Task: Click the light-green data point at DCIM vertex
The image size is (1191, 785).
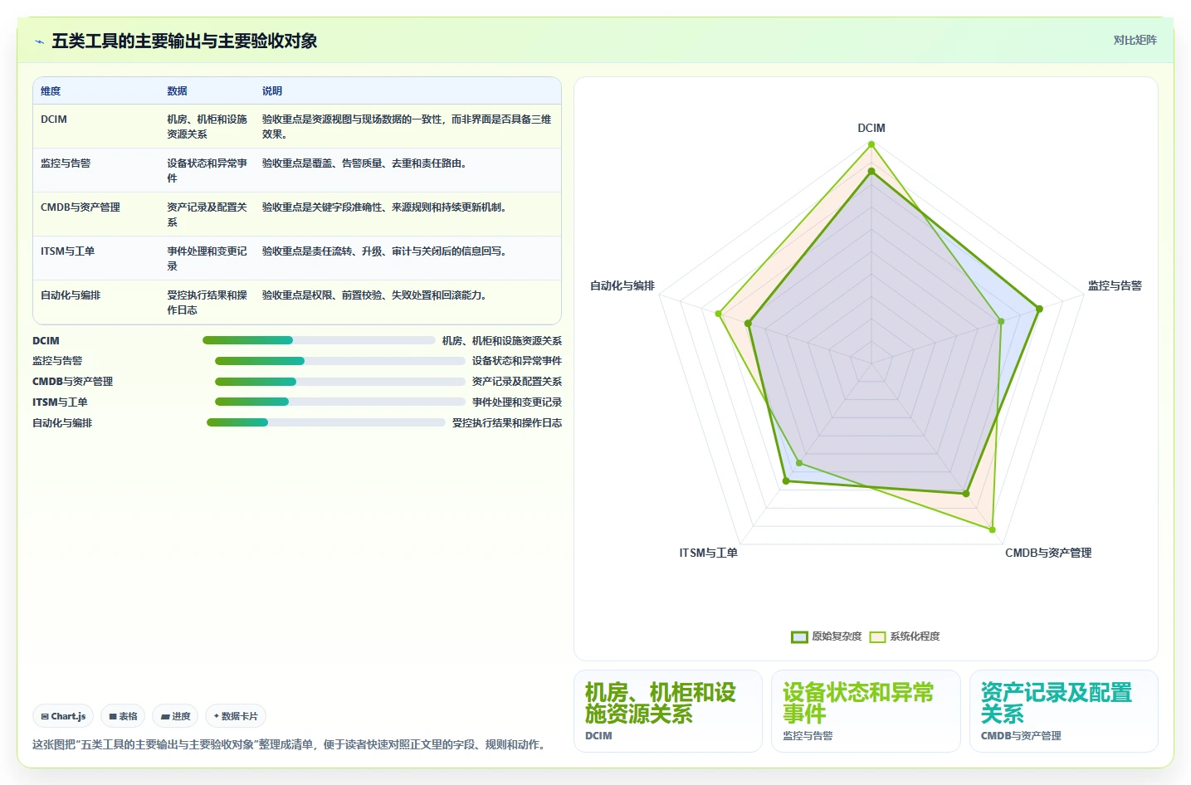Action: click(871, 144)
